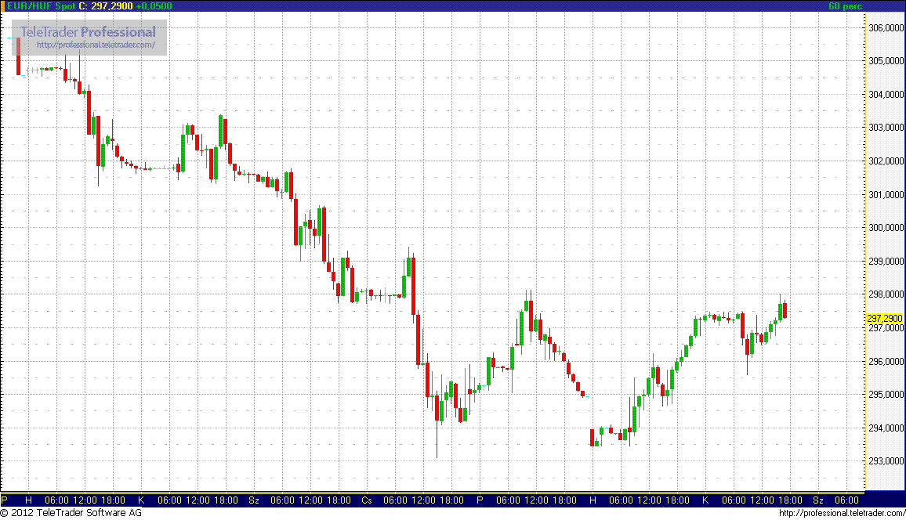Open the footer professional.teletrader.com link
906x520 pixels.
coord(842,513)
